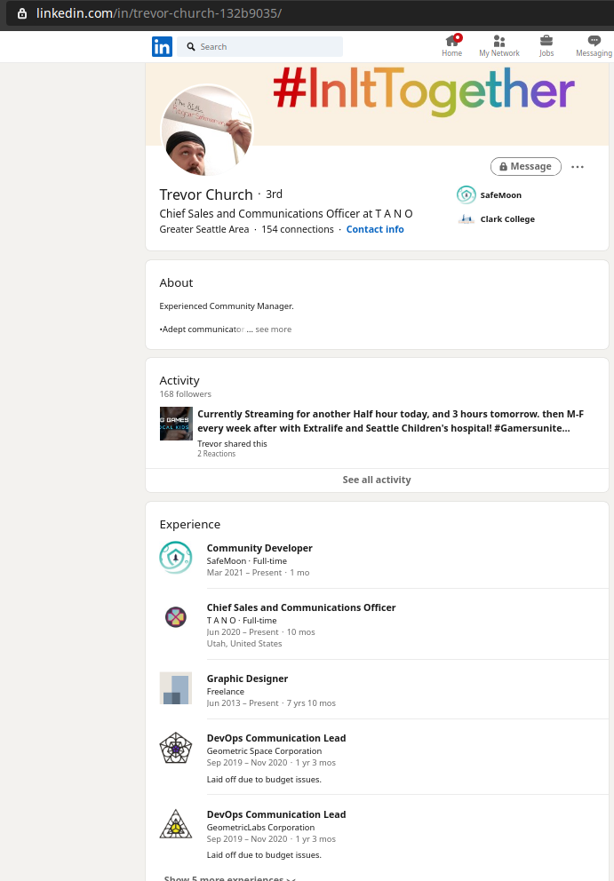
Task: Open the more actions three-dot menu
Action: pos(577,167)
